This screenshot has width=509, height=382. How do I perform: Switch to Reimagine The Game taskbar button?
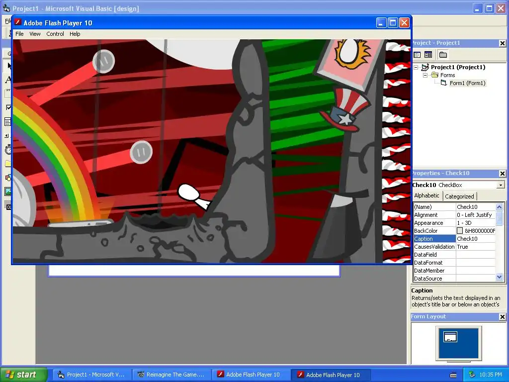tap(172, 375)
